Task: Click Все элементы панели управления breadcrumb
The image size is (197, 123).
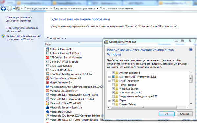Action: pyautogui.click(x=74, y=9)
